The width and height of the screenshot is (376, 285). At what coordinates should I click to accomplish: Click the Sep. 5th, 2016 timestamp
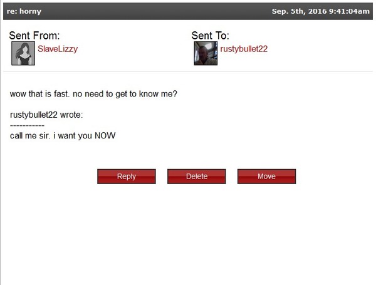321,11
